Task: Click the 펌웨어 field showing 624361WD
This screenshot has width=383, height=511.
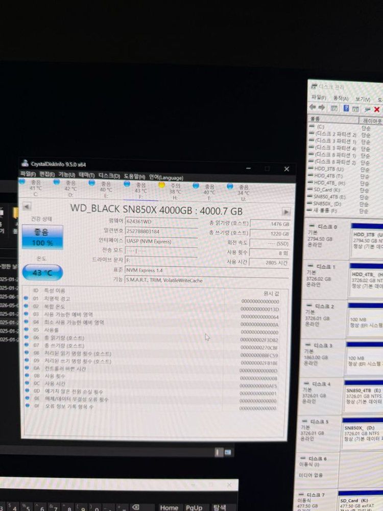Action: click(161, 222)
